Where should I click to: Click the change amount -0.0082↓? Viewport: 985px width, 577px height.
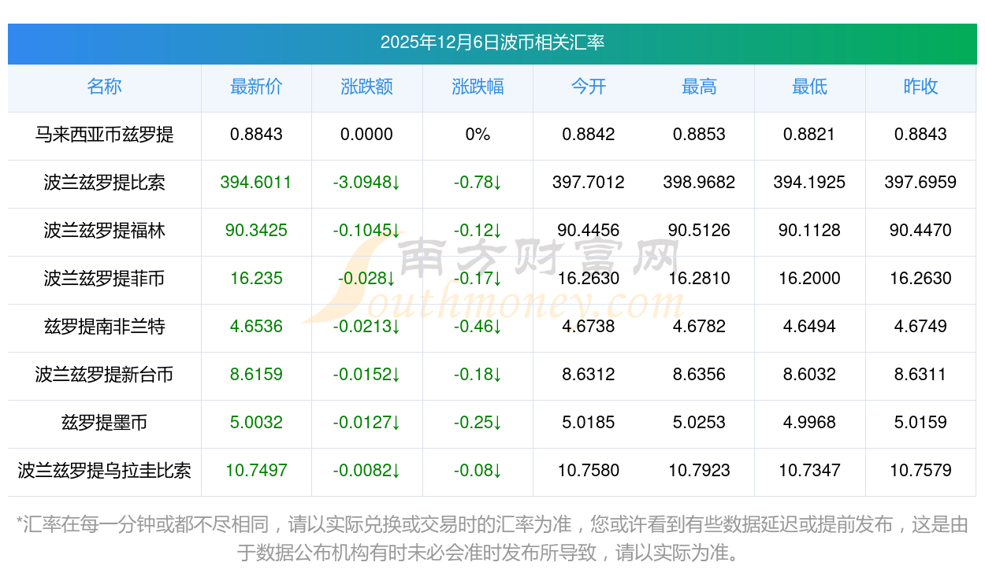(367, 471)
